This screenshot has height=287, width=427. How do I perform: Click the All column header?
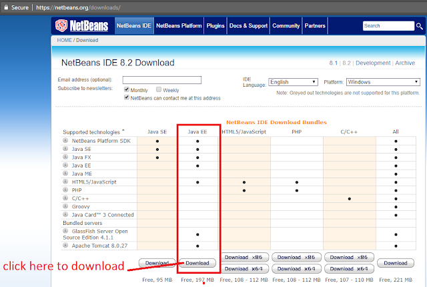point(396,131)
